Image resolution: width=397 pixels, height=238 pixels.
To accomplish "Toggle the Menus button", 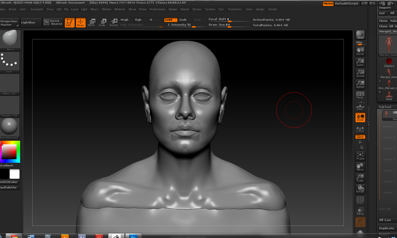I will coord(328,3).
